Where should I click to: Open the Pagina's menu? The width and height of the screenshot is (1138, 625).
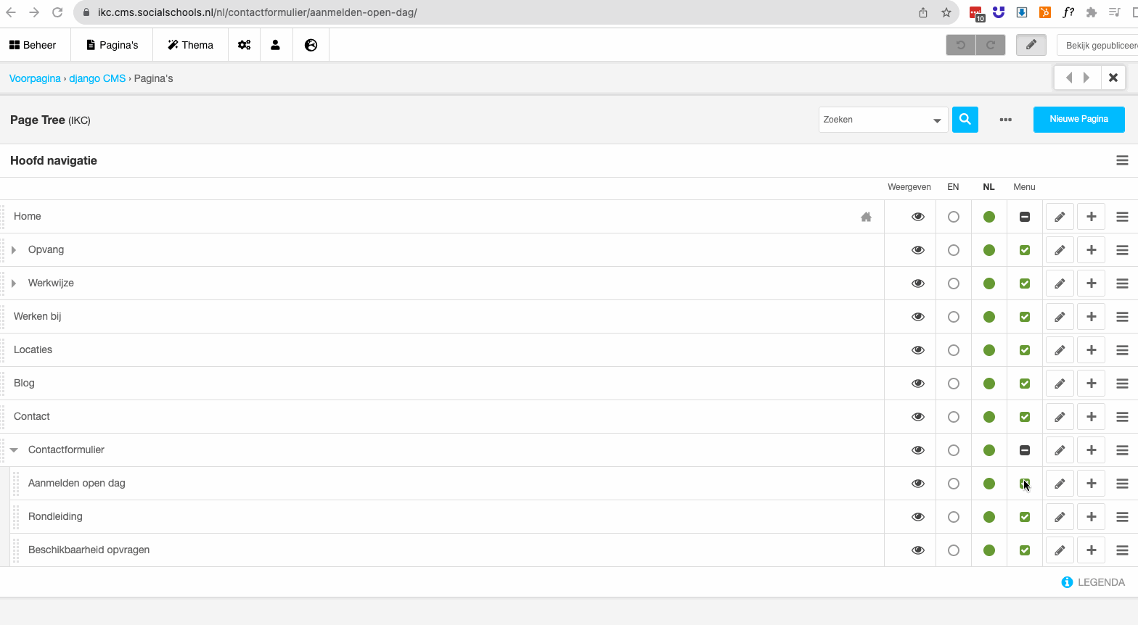click(112, 45)
